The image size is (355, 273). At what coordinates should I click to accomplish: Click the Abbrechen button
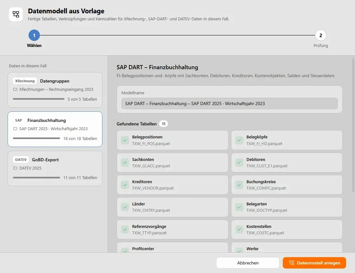coord(248,263)
